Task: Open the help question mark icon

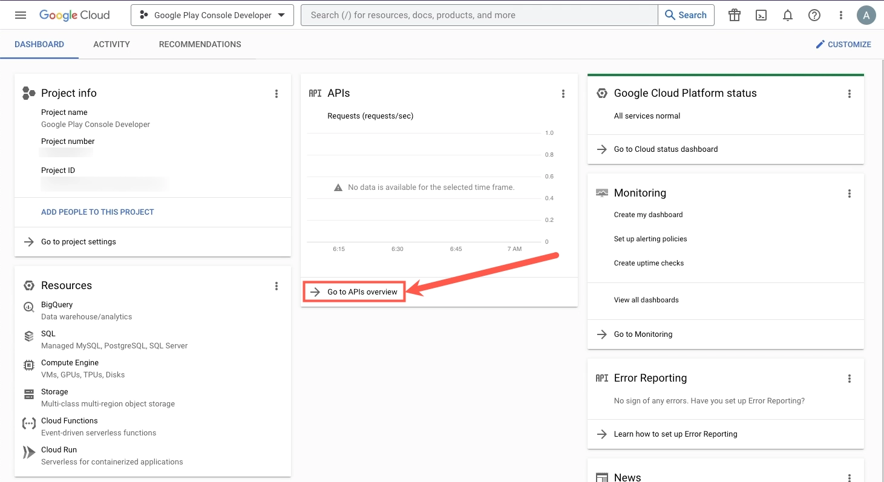Action: pyautogui.click(x=814, y=15)
